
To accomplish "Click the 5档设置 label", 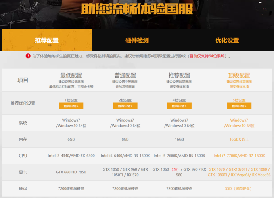I will click(239, 100).
